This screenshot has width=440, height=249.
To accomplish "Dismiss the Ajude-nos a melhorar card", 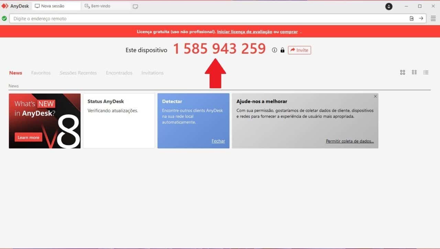I will (x=375, y=96).
